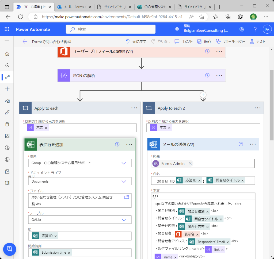This screenshot has height=259, width=274.
Task: Open more options for 表に行を追加
Action: tap(129, 144)
